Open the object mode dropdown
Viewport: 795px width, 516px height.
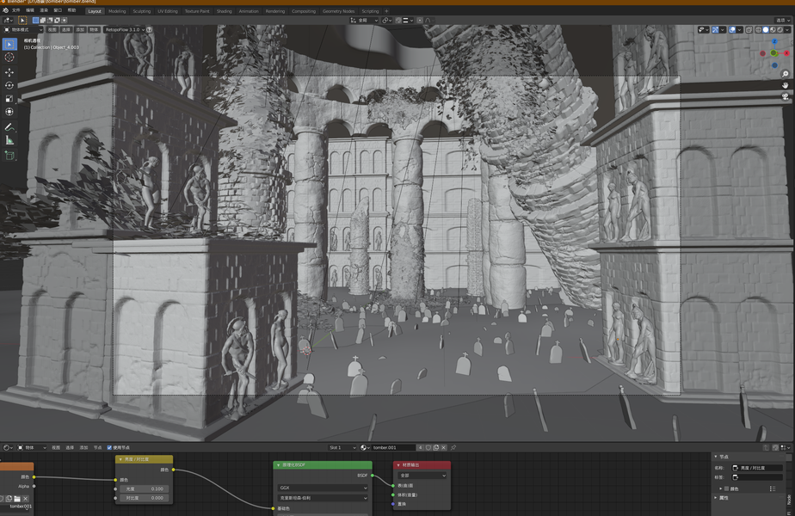pyautogui.click(x=22, y=30)
